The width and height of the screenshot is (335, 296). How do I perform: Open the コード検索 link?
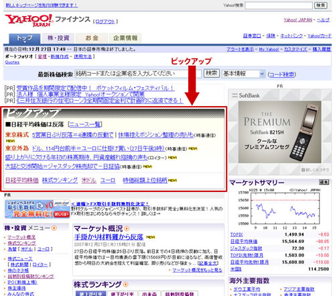pyautogui.click(x=282, y=75)
